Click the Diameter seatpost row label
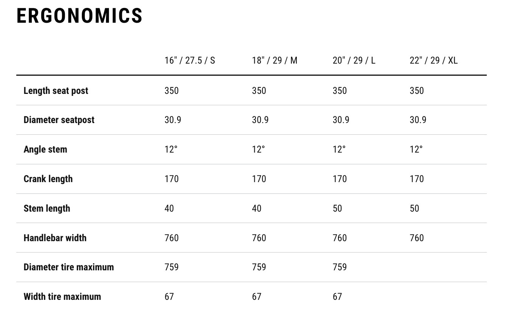Screen dimensions: 511x315 pos(59,120)
